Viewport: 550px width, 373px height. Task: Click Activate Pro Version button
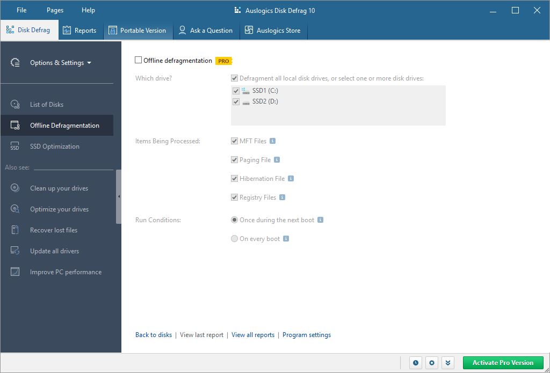coord(503,362)
